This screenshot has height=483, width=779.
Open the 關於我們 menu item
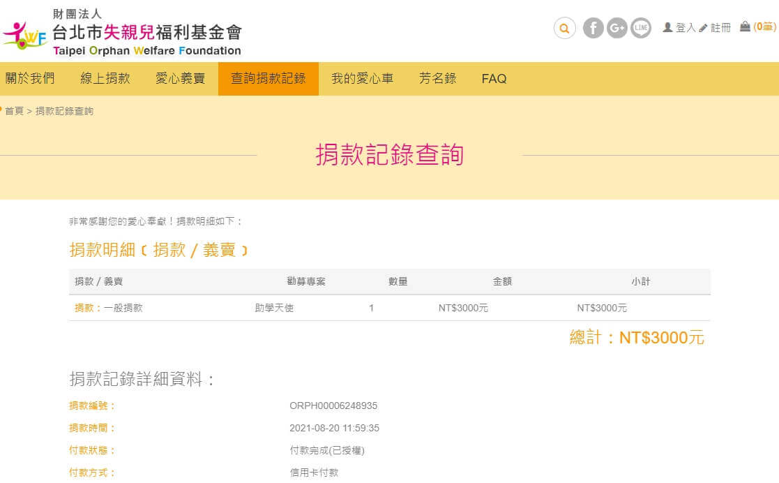pyautogui.click(x=30, y=79)
